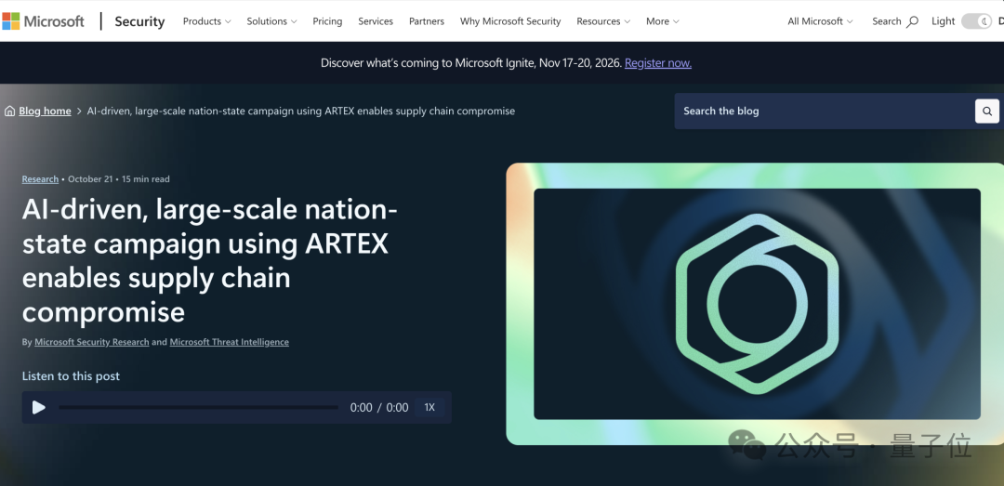Open Why Microsoft Security page
The height and width of the screenshot is (486, 1004).
pos(510,21)
